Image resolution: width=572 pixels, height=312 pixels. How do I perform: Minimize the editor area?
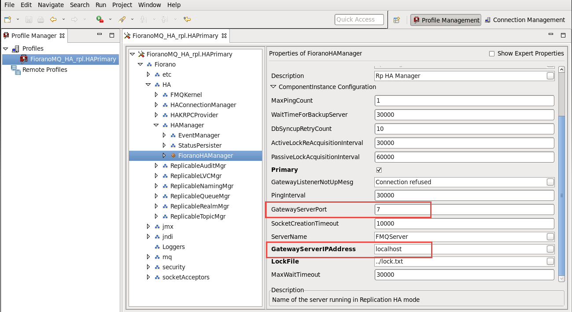(551, 35)
